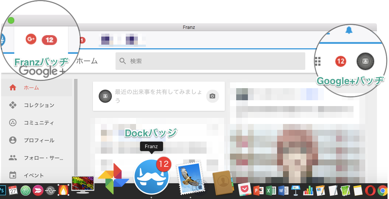
Task: Click the 検索 search field
Action: pos(210,61)
